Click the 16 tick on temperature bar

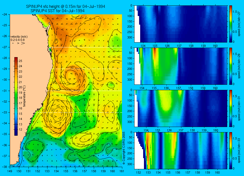coord(21,108)
